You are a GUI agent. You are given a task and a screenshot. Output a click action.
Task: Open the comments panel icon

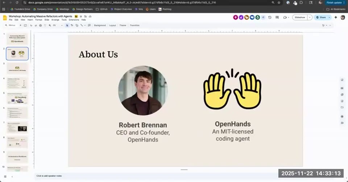click(277, 17)
